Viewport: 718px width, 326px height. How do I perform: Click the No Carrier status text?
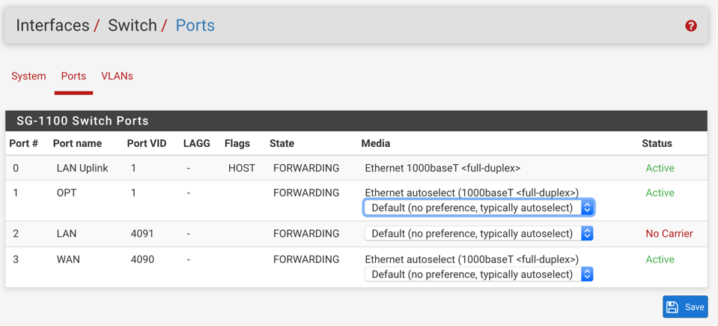click(669, 234)
